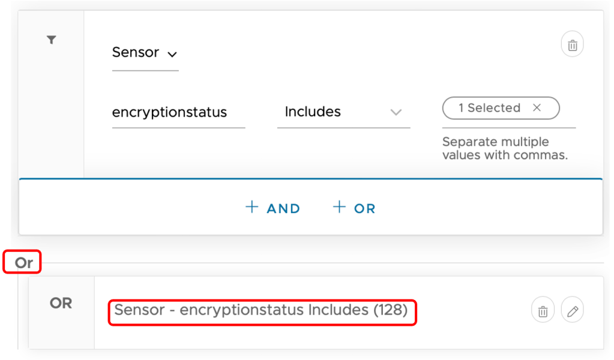Click the 'Separate multiple values with commas' hint
This screenshot has height=360, width=614.
[x=505, y=149]
